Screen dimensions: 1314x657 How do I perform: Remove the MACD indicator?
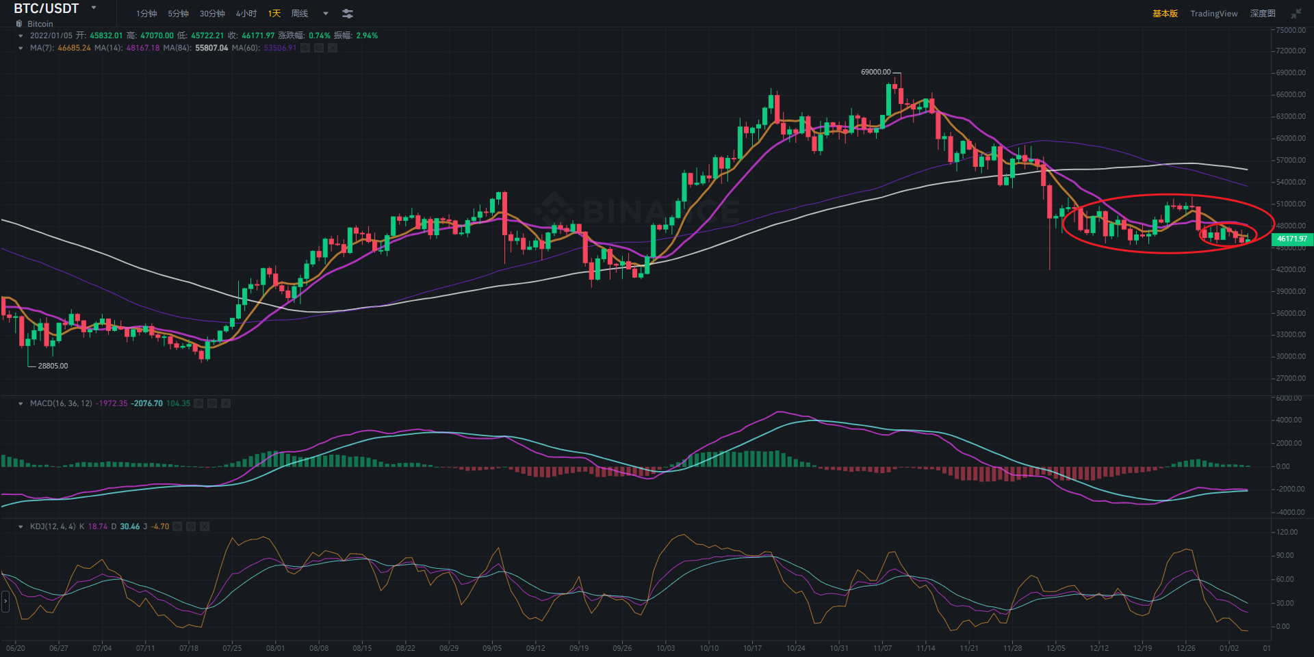[x=226, y=403]
